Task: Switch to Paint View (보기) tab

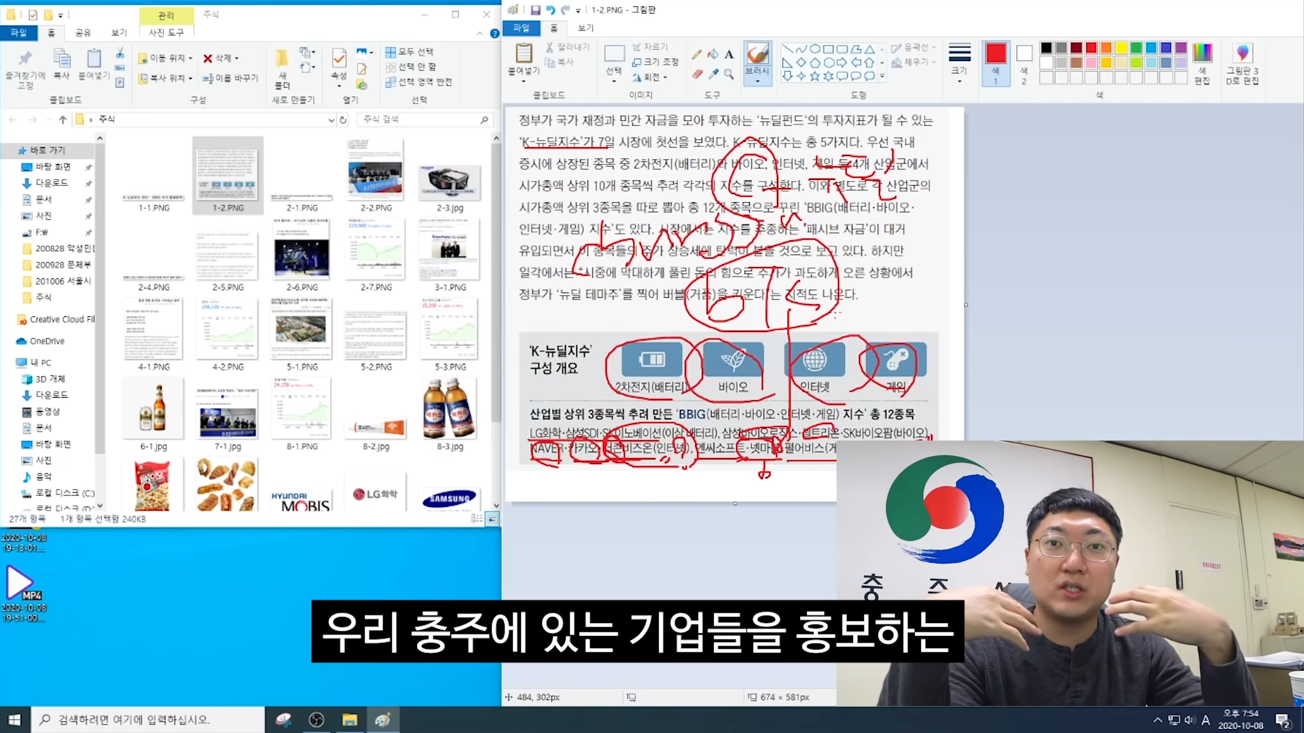Action: [585, 28]
